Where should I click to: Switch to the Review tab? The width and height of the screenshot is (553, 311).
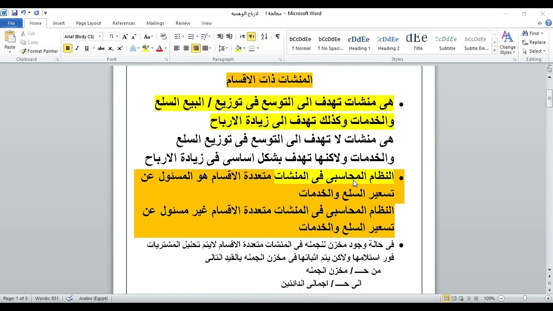click(183, 23)
